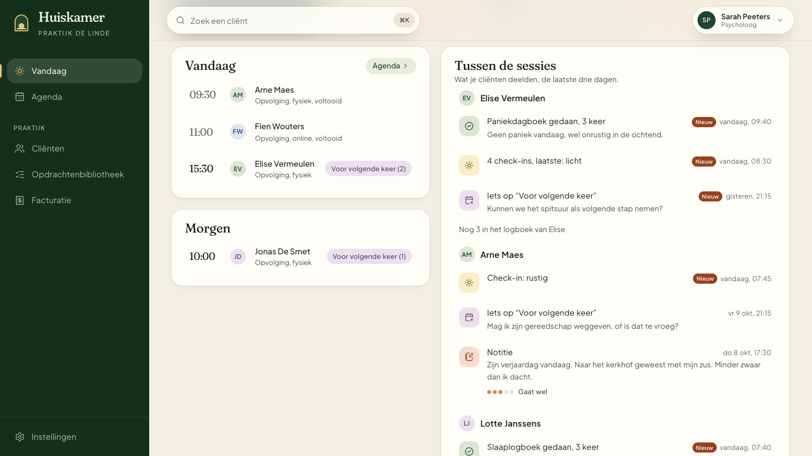This screenshot has height=456, width=812.
Task: Click the sun icon beside Check-in: rustig
Action: tap(469, 283)
